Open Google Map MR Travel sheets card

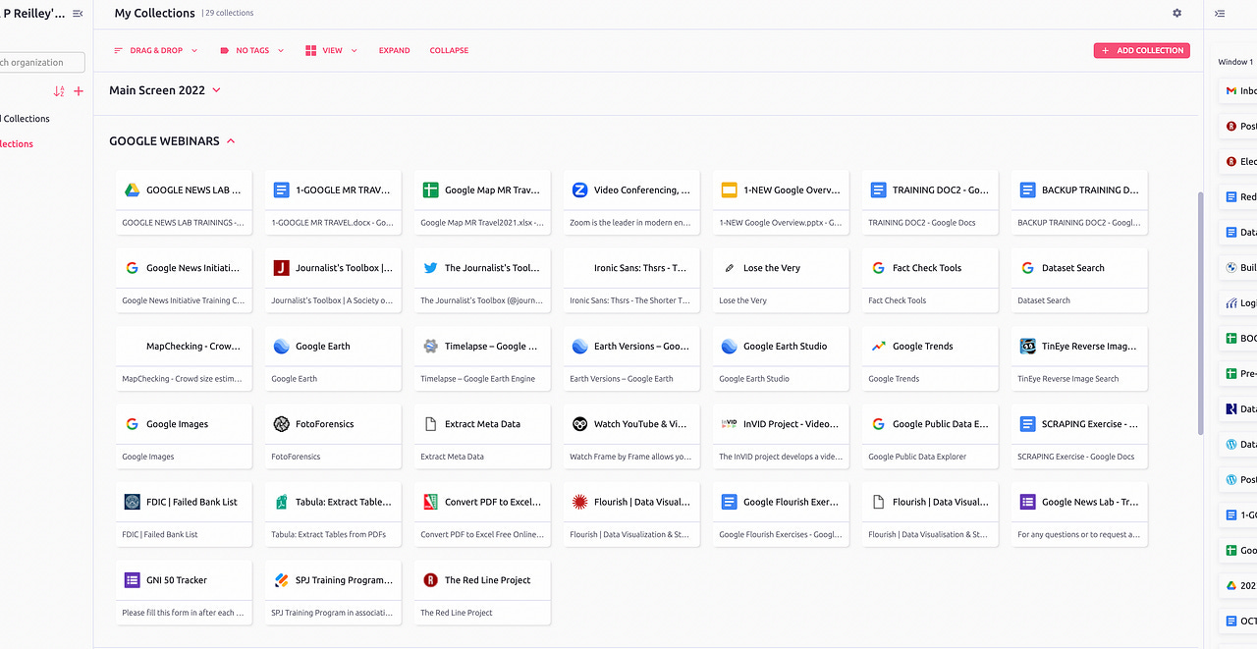pos(482,202)
